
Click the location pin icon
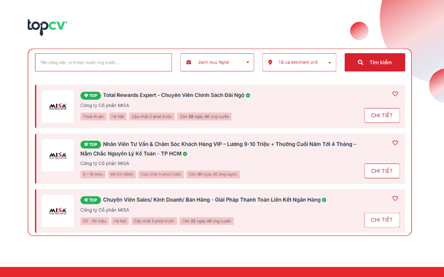(x=270, y=62)
